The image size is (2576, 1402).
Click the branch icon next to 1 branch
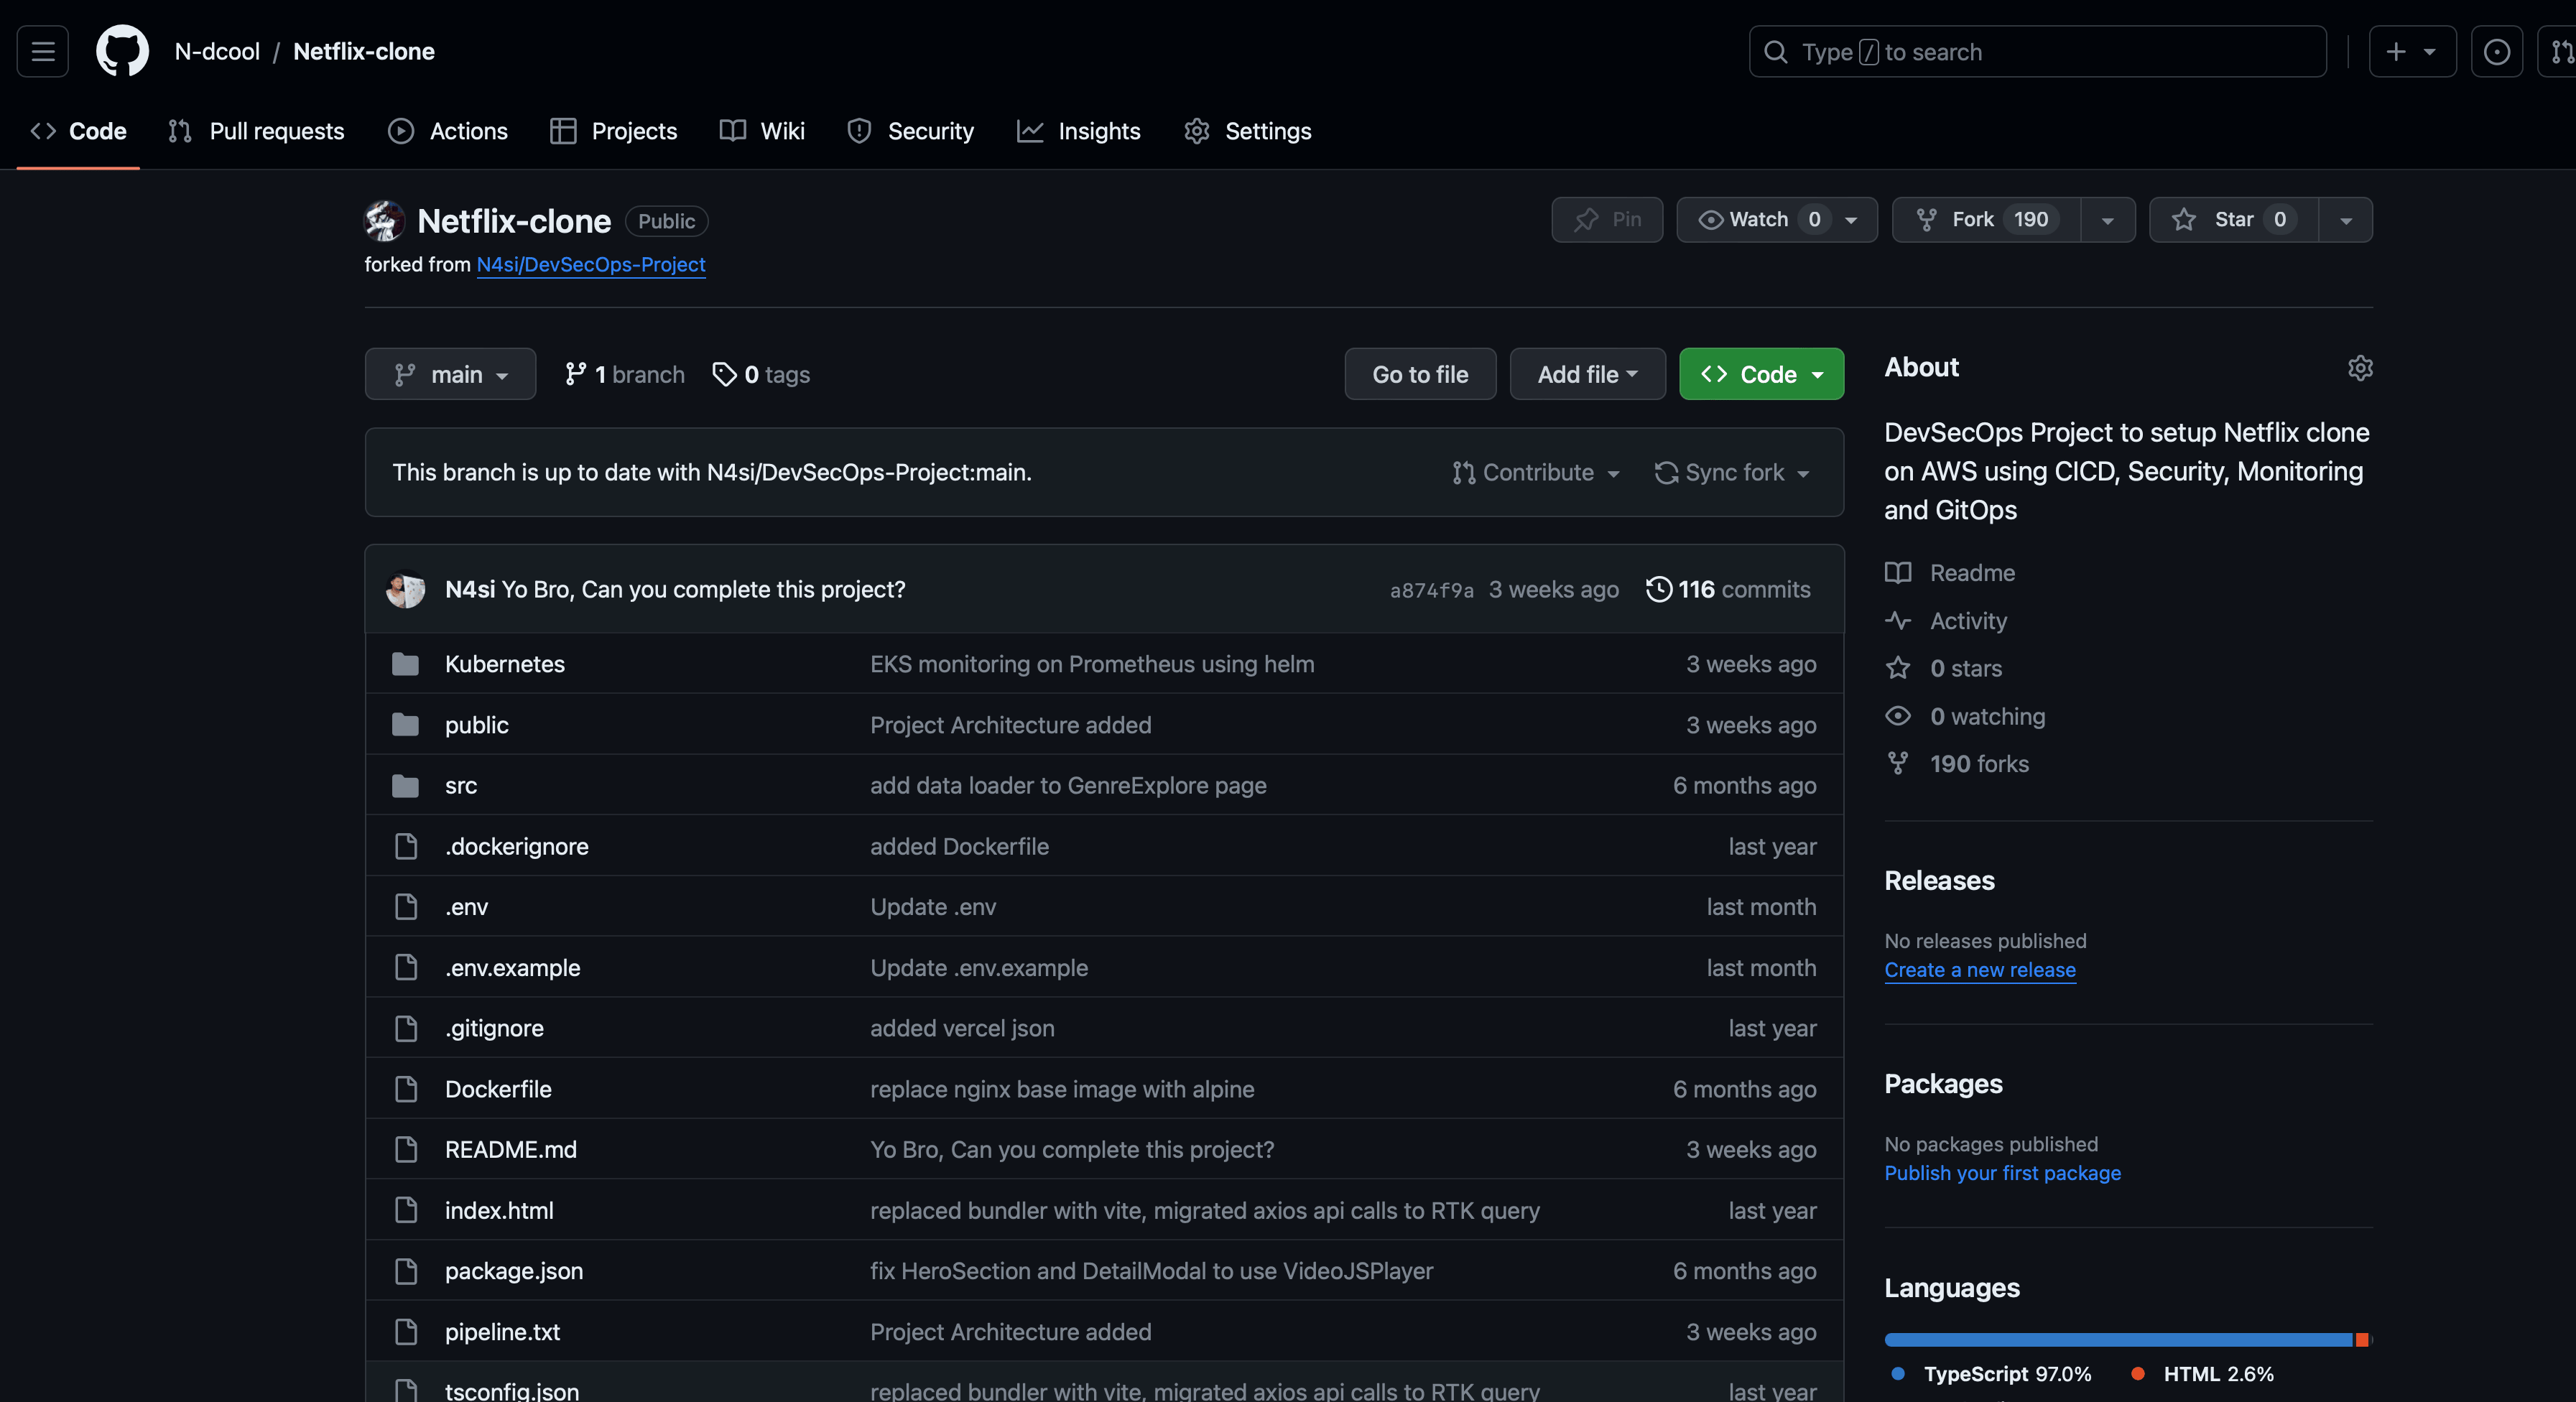coord(575,374)
